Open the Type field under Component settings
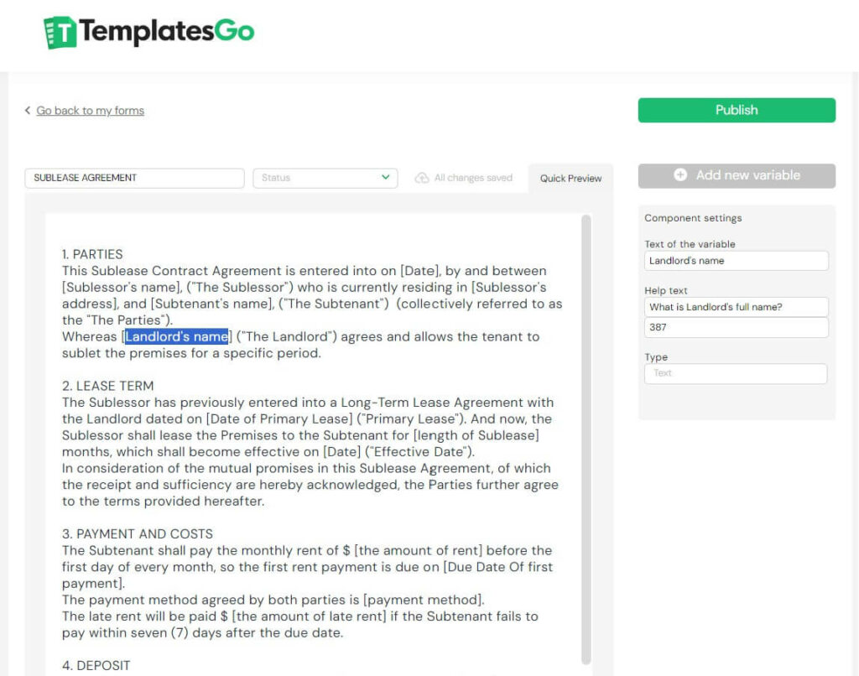This screenshot has height=676, width=859. click(736, 373)
